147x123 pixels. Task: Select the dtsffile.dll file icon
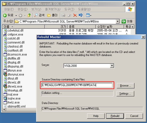tap(5, 59)
